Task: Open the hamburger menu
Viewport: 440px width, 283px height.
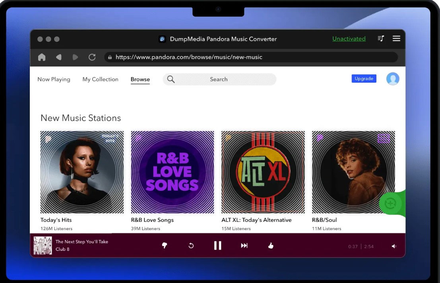Action: pyautogui.click(x=396, y=39)
